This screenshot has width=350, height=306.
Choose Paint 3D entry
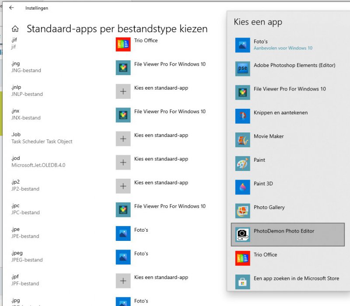pyautogui.click(x=288, y=187)
